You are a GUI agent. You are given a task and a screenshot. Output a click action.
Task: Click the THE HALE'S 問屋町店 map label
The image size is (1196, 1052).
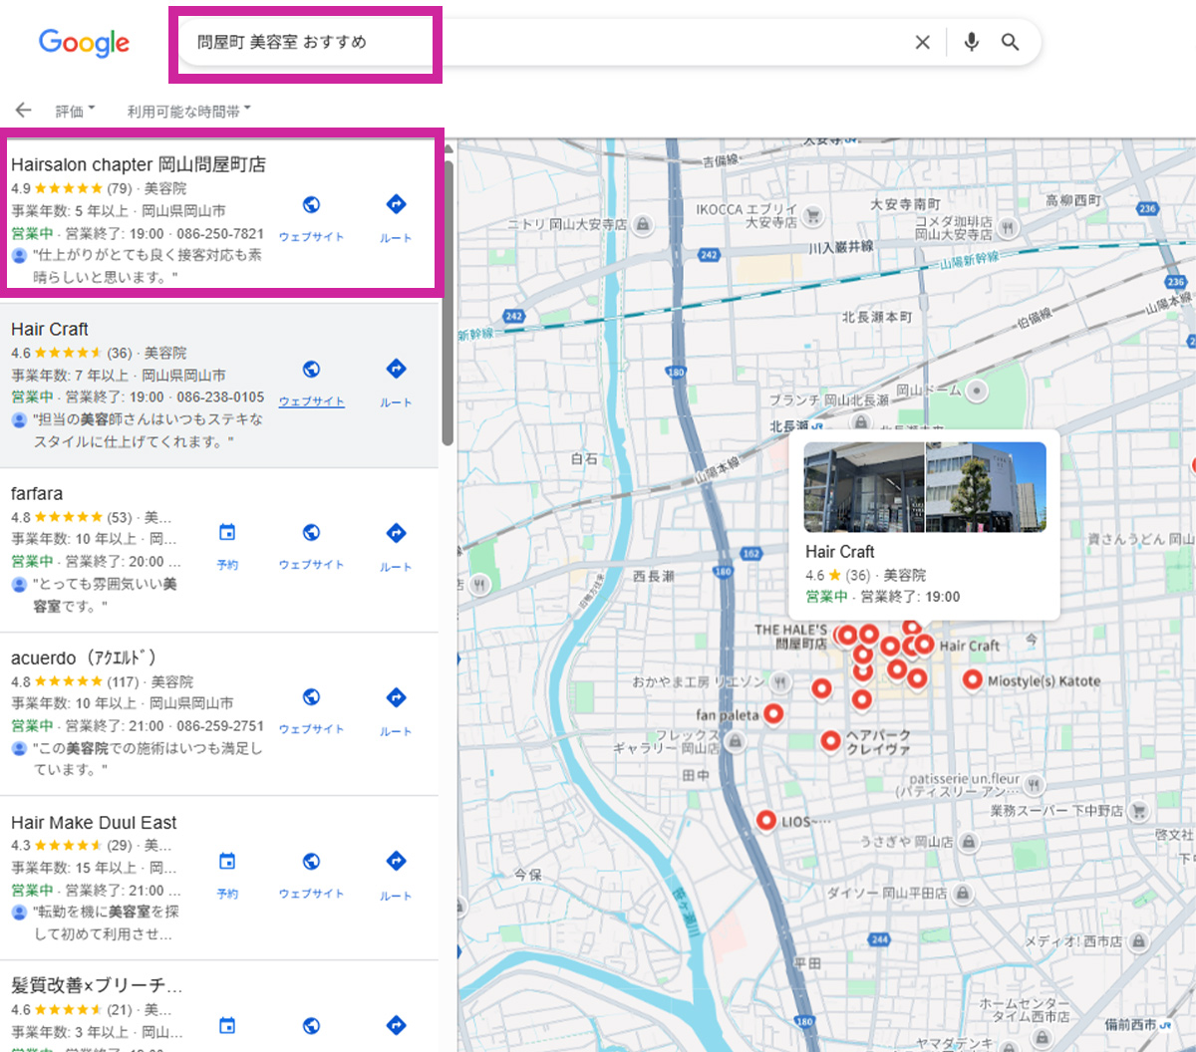click(791, 637)
